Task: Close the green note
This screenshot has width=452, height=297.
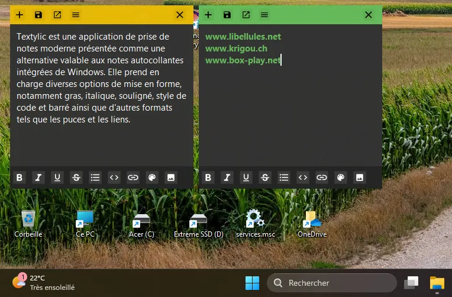Action: point(369,15)
